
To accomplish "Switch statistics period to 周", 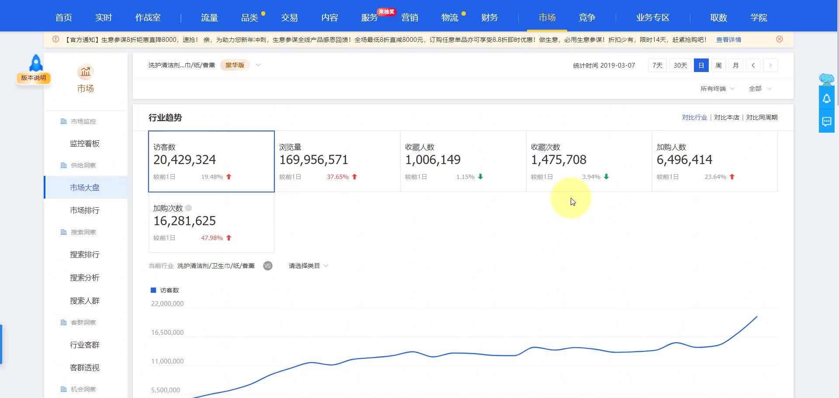I will (718, 65).
